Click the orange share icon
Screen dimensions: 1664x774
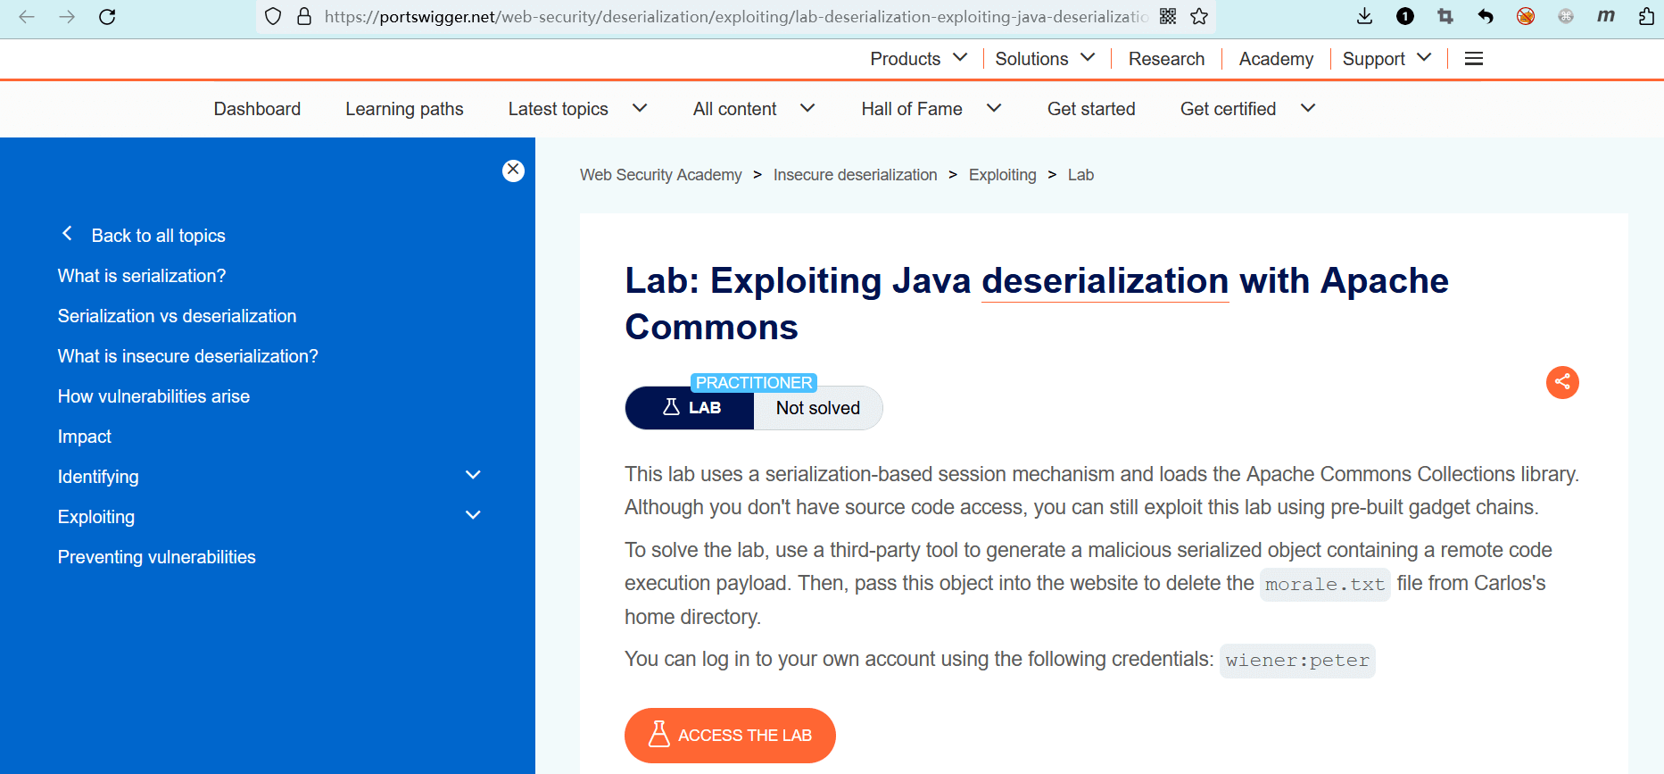(1562, 383)
